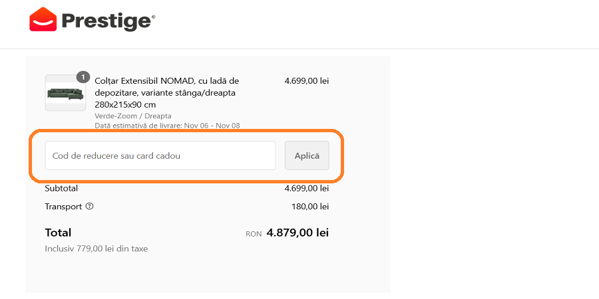
Task: Click the product price 4.699,00 lei
Action: (x=306, y=81)
